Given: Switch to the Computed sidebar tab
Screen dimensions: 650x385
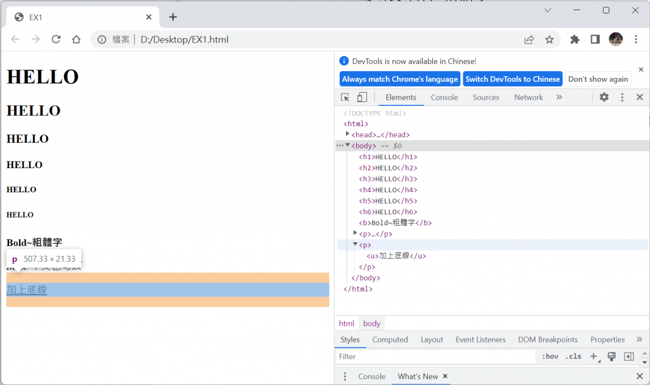Looking at the screenshot, I should tap(390, 339).
